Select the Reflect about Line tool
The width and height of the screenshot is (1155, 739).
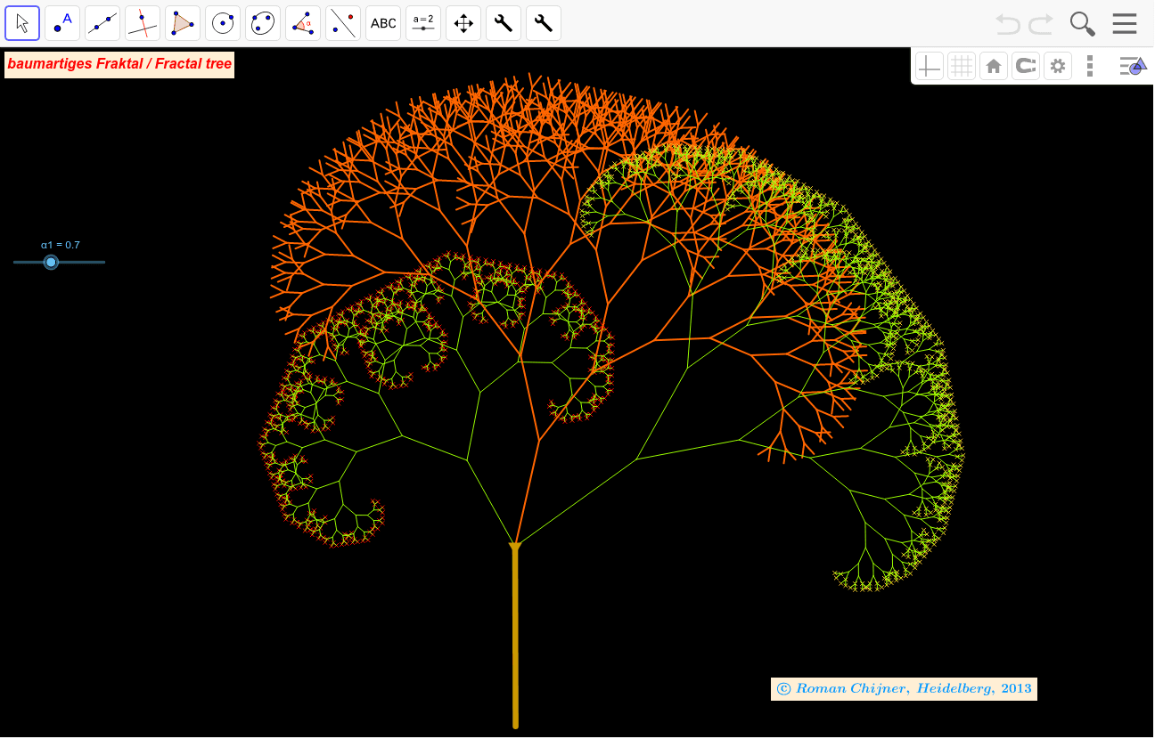pyautogui.click(x=343, y=23)
